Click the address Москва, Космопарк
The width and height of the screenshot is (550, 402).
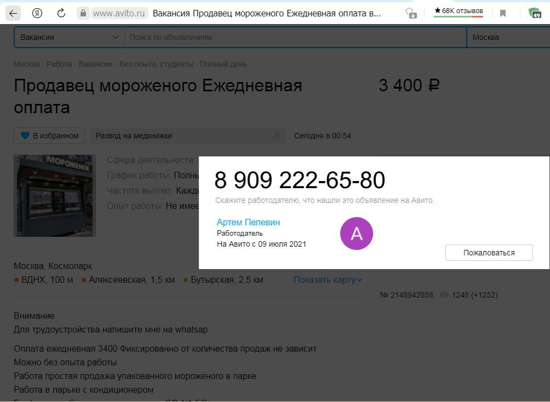pos(53,266)
